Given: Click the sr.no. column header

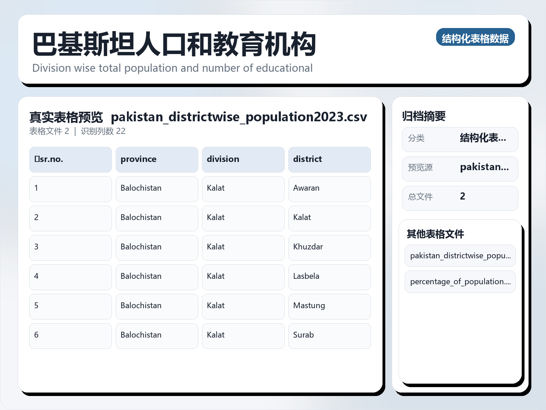Looking at the screenshot, I should (70, 159).
